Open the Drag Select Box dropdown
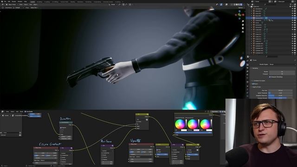Viewport: 297px width, 167px height. click(x=34, y=8)
